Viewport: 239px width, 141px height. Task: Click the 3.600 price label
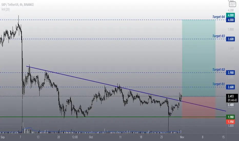click(231, 39)
